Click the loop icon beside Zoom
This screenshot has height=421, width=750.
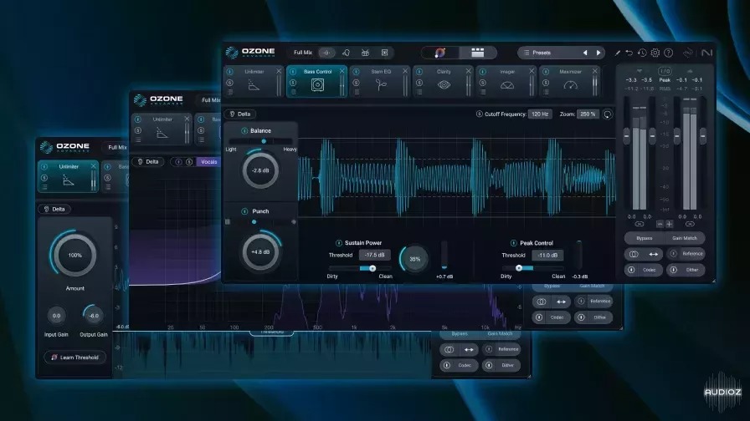tap(608, 114)
